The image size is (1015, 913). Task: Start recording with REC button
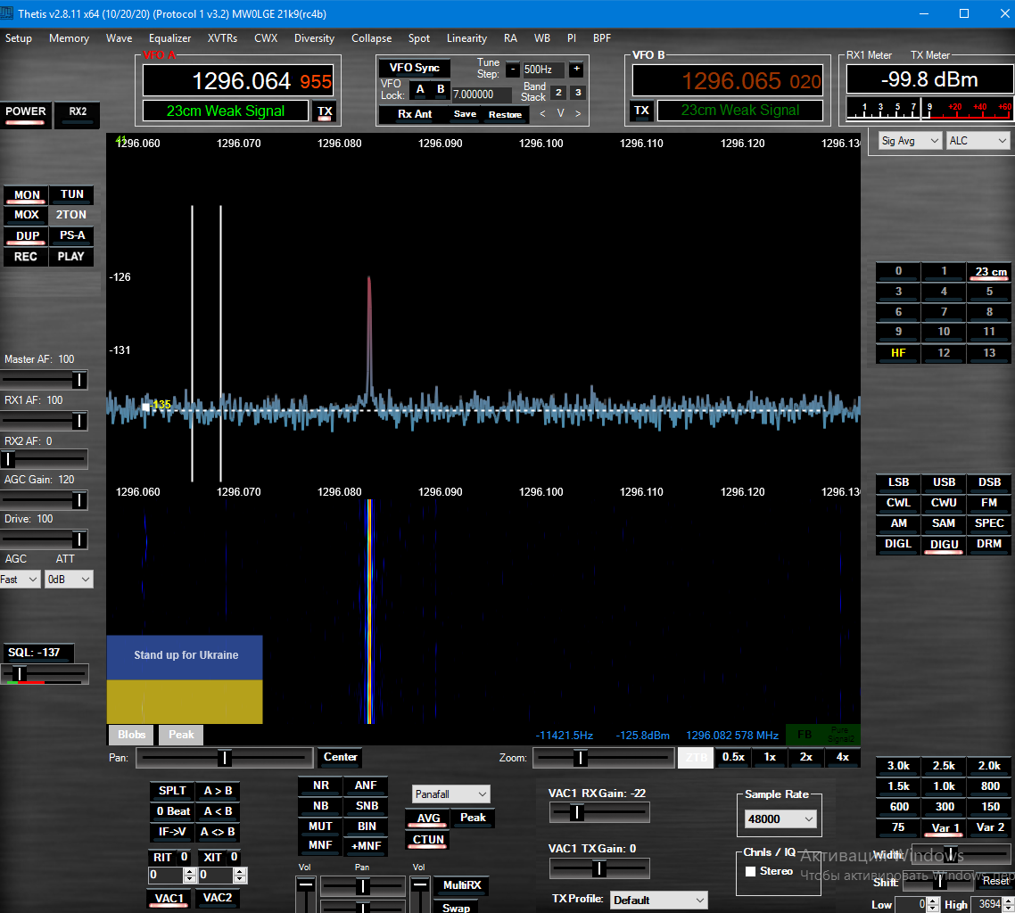[x=27, y=257]
